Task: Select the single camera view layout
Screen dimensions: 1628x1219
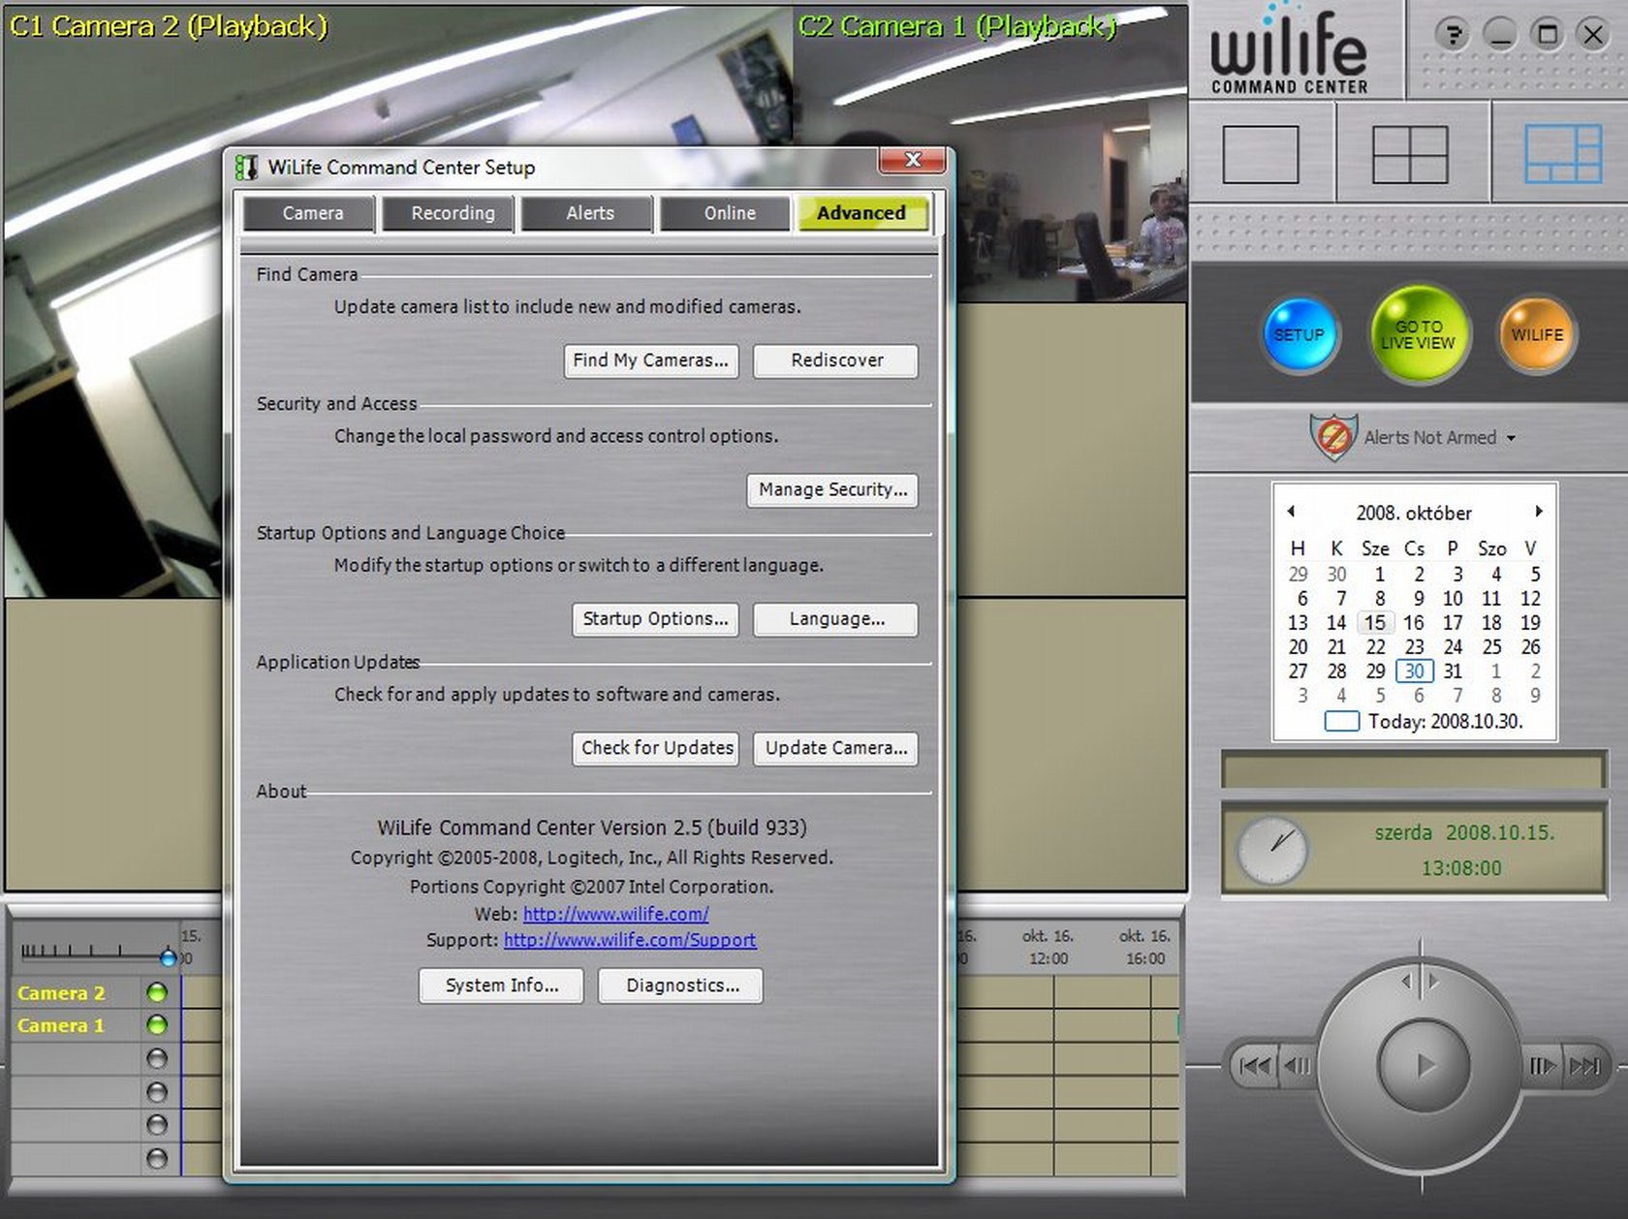Action: pos(1261,154)
